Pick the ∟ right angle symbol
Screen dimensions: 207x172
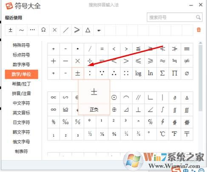click(x=150, y=97)
